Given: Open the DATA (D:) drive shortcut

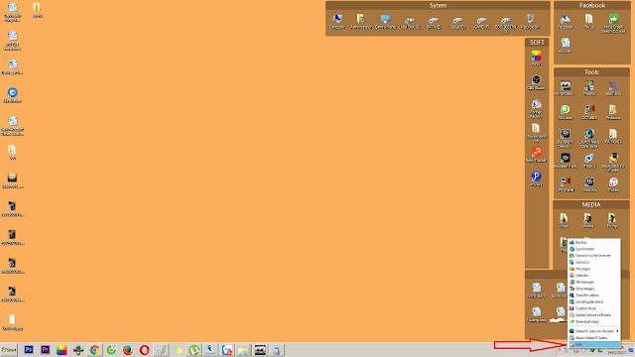Looking at the screenshot, I should coord(434,22).
